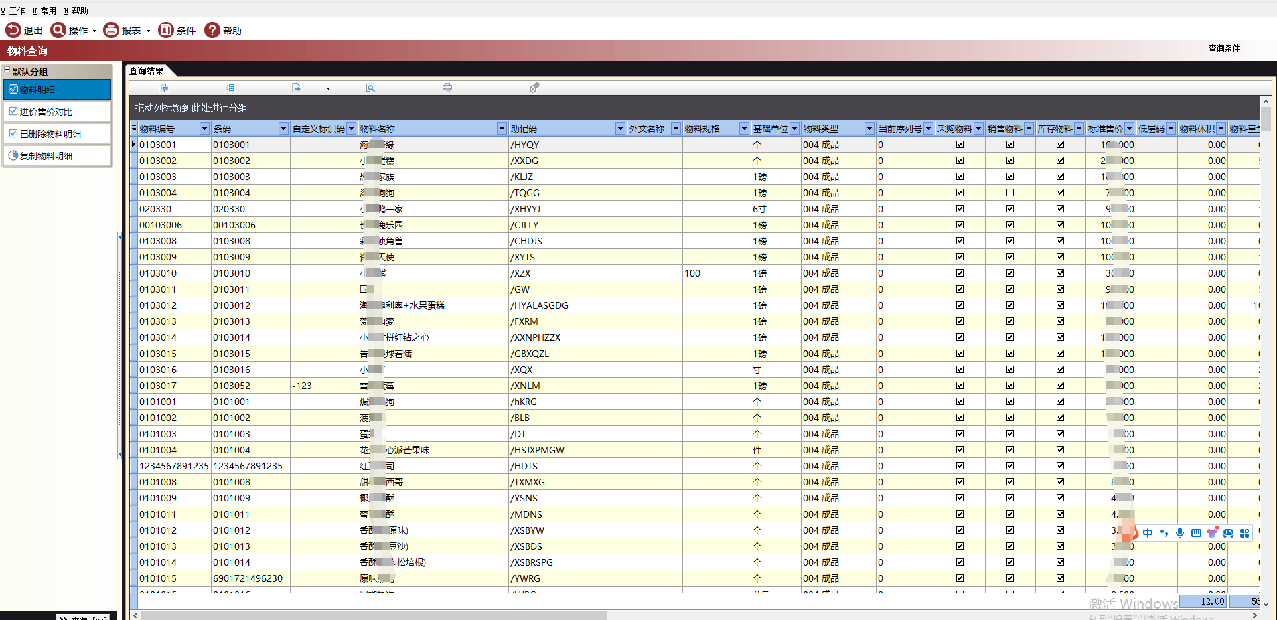Open the 常用 menu
1277x620 pixels.
click(44, 11)
